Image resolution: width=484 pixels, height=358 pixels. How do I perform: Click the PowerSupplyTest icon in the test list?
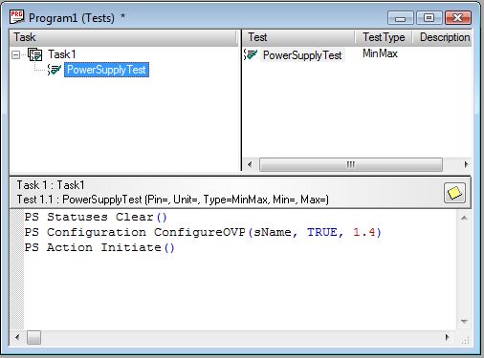coord(251,54)
